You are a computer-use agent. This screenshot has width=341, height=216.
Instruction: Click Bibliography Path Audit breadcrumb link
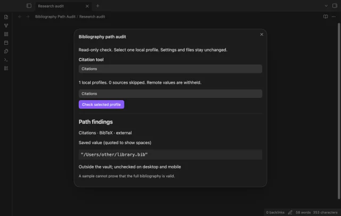pos(55,16)
